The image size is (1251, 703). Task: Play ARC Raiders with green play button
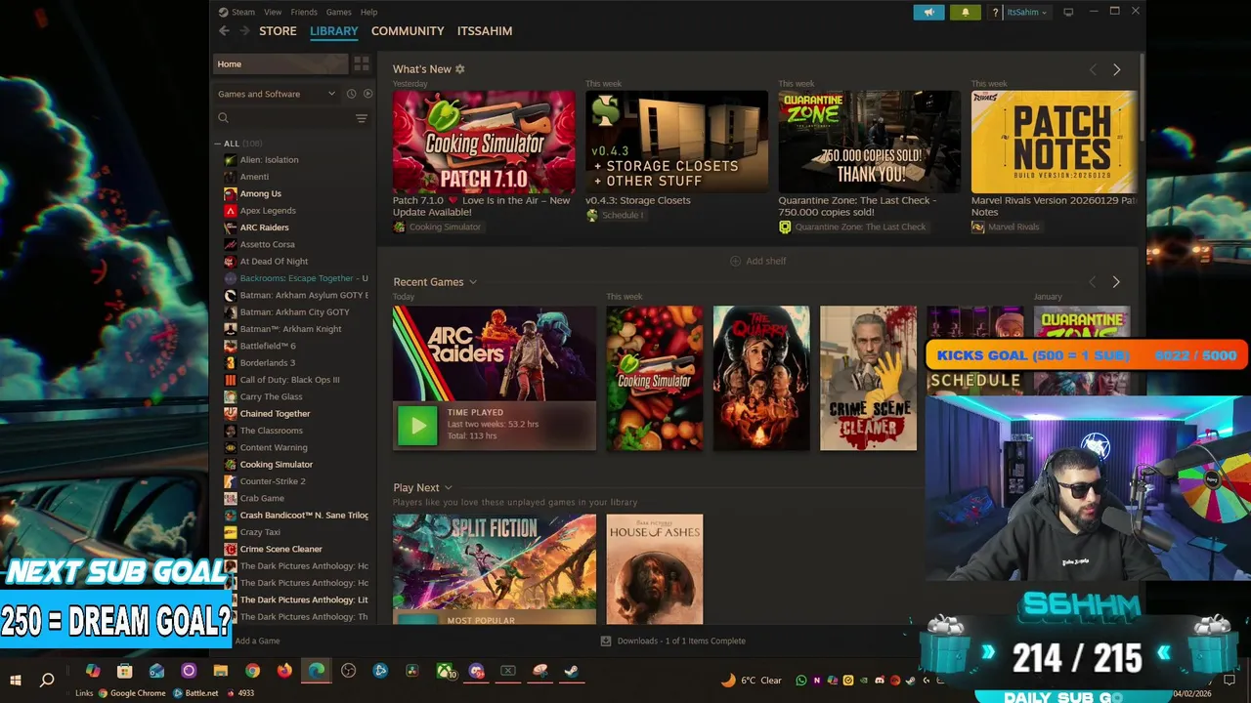(417, 426)
